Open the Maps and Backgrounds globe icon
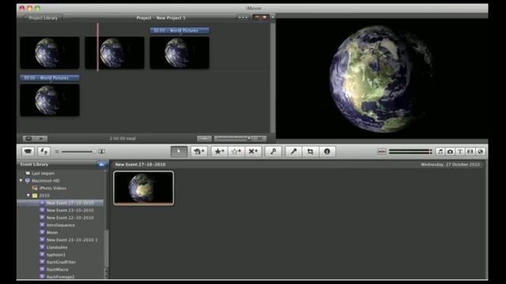Screen dimensions: 506x284 (x=480, y=151)
